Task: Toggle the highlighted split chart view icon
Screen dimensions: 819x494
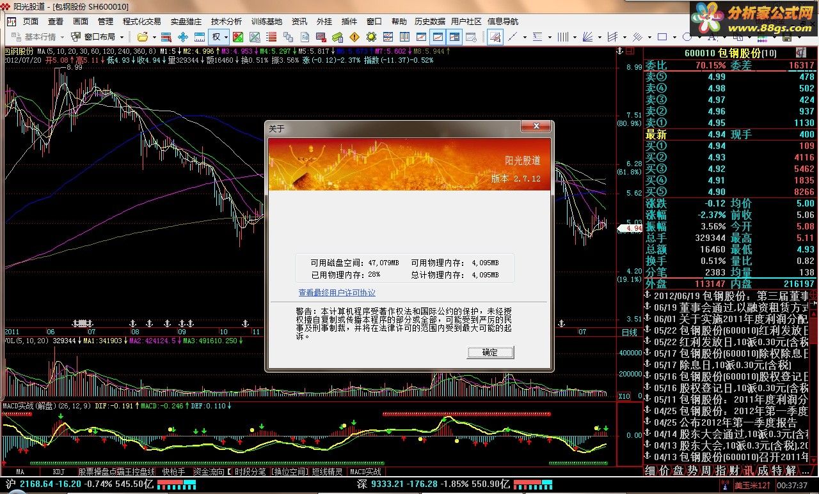Action: pyautogui.click(x=454, y=37)
